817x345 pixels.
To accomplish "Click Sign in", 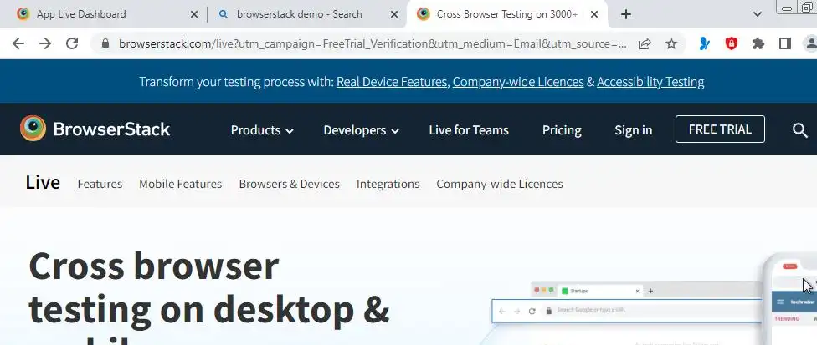I will tap(633, 129).
